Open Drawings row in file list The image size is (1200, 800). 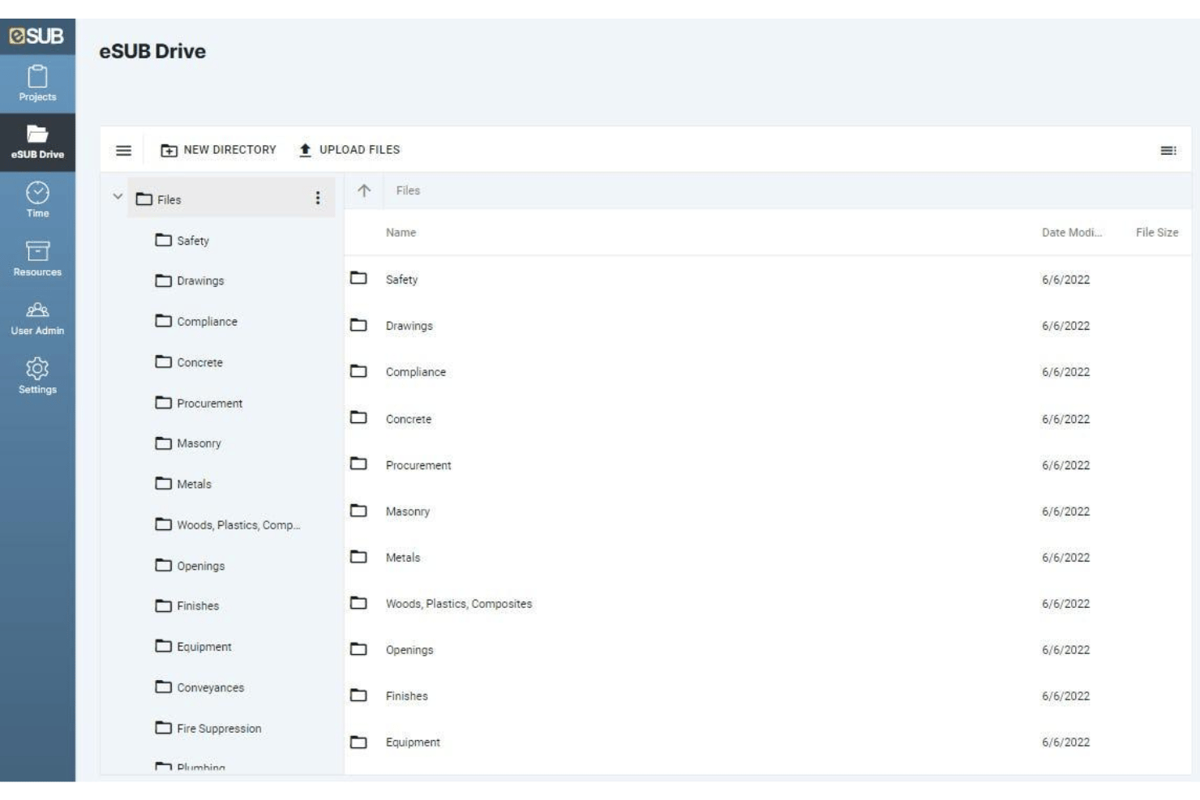[768, 326]
